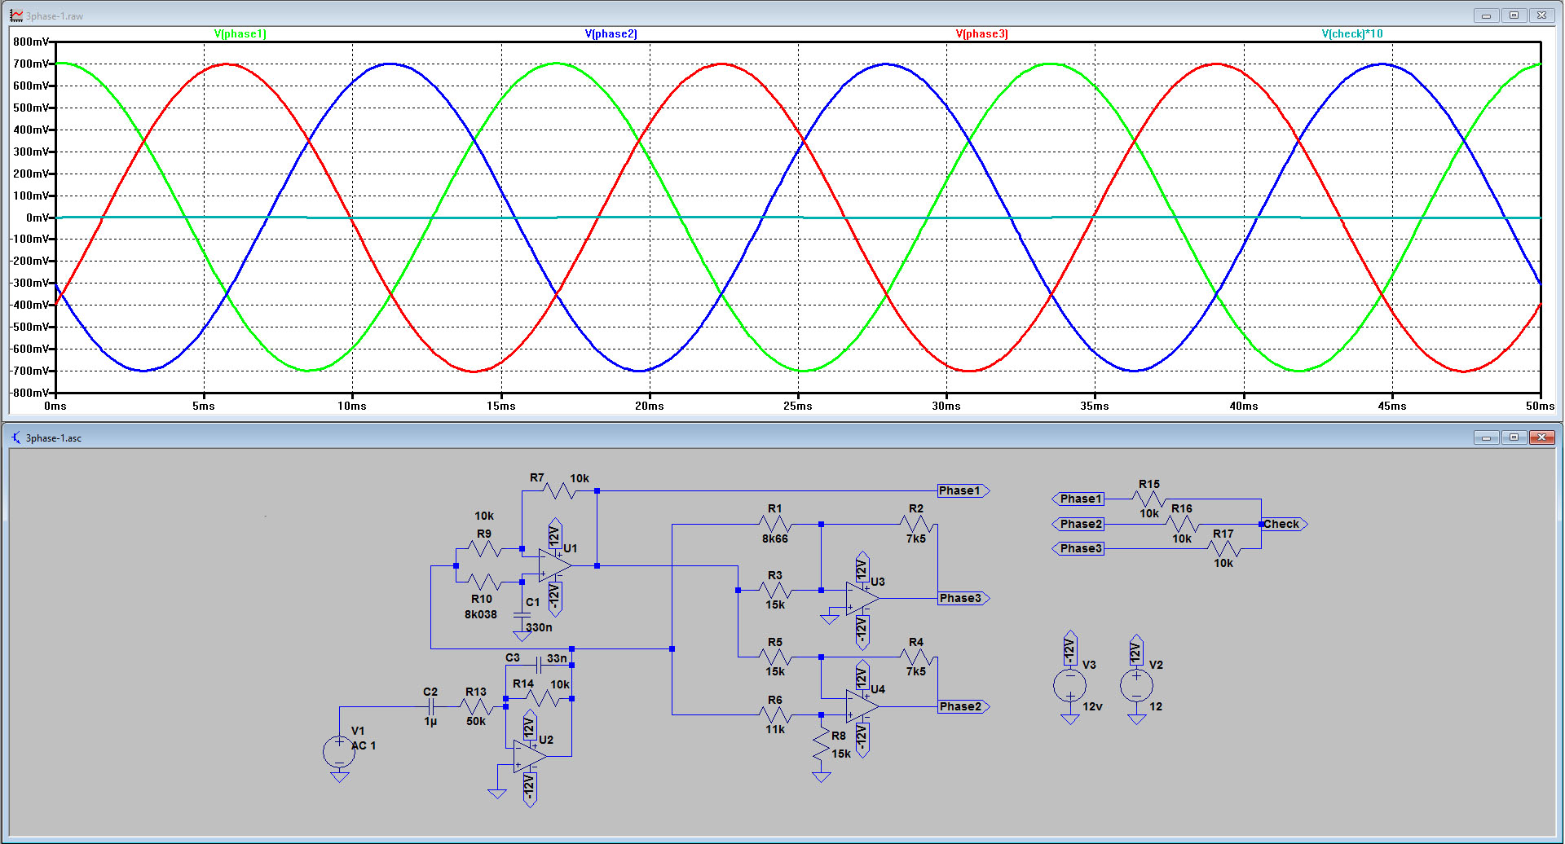The width and height of the screenshot is (1565, 844).
Task: Select op-amp U4 triangle
Action: tap(862, 706)
